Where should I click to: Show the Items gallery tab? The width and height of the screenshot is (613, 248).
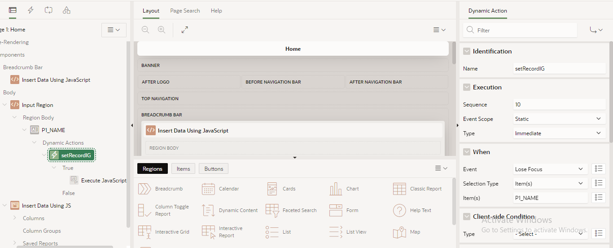point(183,169)
